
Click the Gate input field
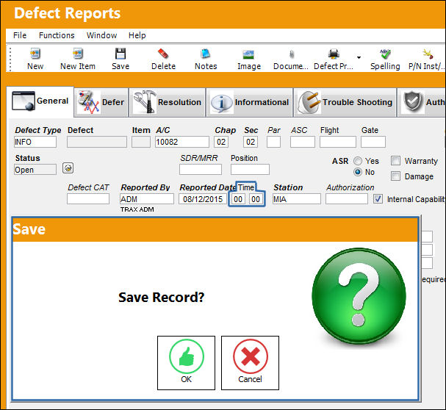(373, 142)
